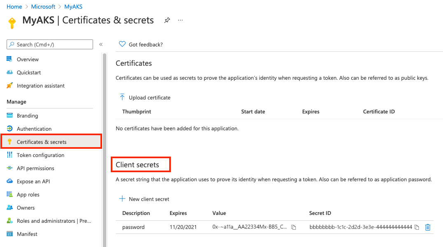Copy the Secret ID to clipboard
Viewport: 443px width, 247px height.
click(x=417, y=227)
